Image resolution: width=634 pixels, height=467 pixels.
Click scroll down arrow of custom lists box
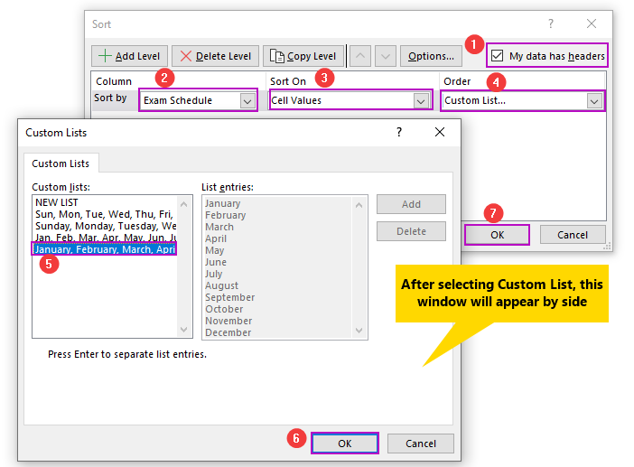[184, 330]
